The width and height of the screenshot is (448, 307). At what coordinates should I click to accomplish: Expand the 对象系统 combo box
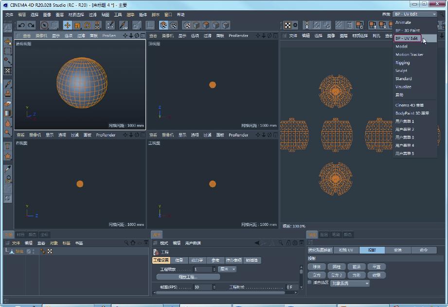pos(350,283)
